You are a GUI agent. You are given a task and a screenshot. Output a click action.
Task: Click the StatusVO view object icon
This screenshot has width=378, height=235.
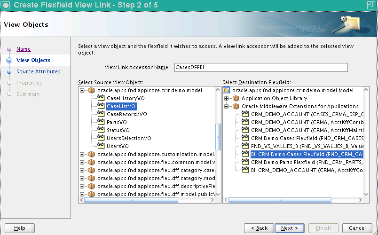[101, 130]
